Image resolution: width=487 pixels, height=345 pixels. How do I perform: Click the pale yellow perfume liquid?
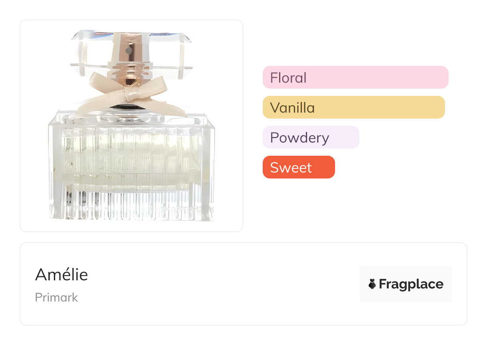(x=128, y=160)
